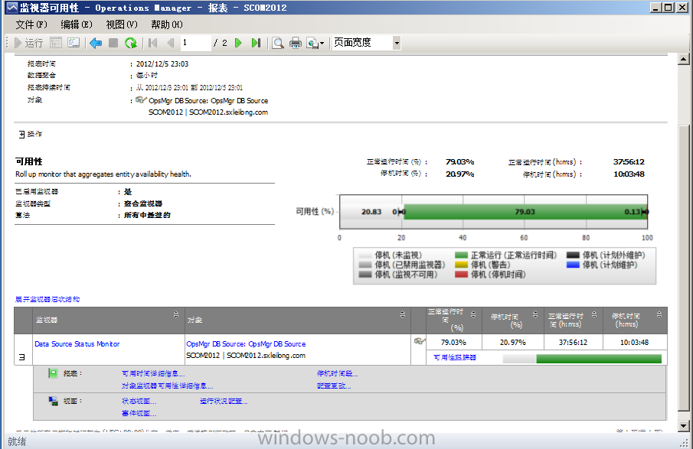Jump to the first report page
Screen dimensions: 693x449
(x=153, y=43)
